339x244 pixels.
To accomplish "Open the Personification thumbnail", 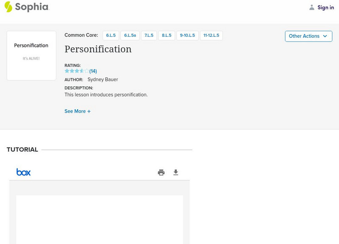I will 31,55.
